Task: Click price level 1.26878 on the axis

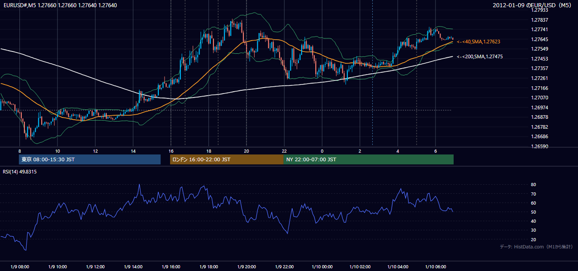Action: [x=540, y=117]
